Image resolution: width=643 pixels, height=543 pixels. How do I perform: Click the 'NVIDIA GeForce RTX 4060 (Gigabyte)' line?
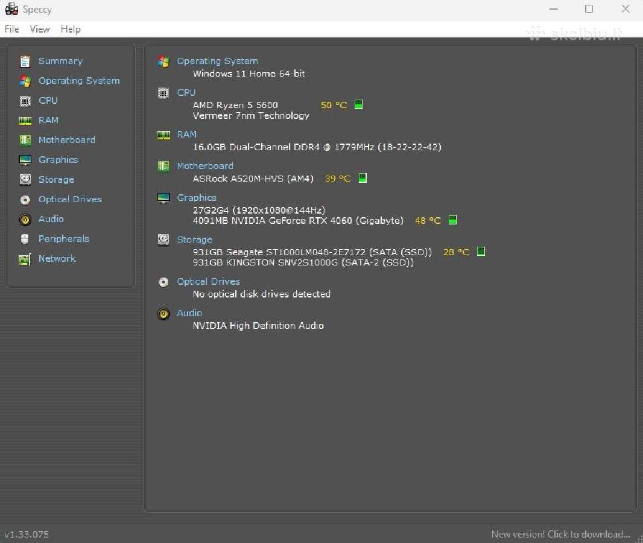tap(298, 221)
